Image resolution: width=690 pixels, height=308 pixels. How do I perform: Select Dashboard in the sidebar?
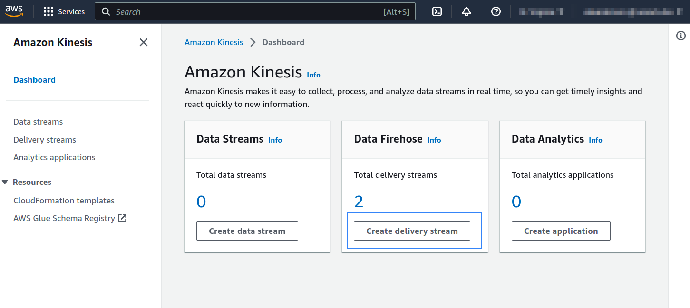[34, 80]
